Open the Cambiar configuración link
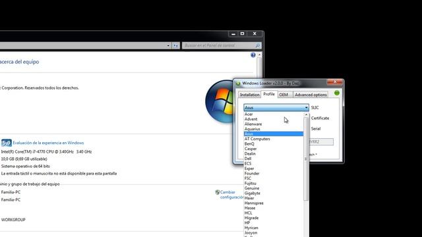 point(231,195)
